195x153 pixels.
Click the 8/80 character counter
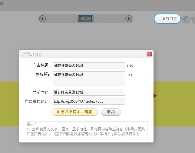(x=130, y=75)
